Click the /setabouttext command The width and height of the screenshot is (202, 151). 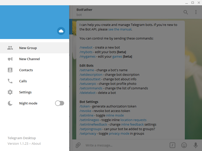pyautogui.click(x=90, y=79)
